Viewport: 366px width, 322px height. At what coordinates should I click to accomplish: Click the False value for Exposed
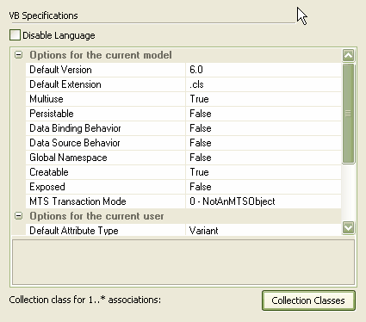(x=264, y=187)
